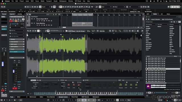Play the previewed sample in Media

[147, 93]
